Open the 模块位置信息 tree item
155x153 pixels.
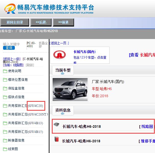point(18,80)
